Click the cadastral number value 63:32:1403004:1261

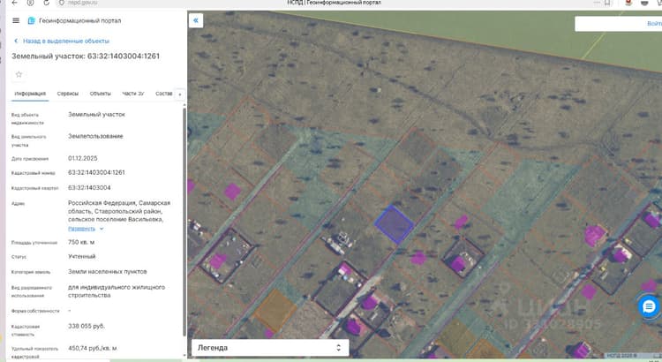tap(96, 172)
